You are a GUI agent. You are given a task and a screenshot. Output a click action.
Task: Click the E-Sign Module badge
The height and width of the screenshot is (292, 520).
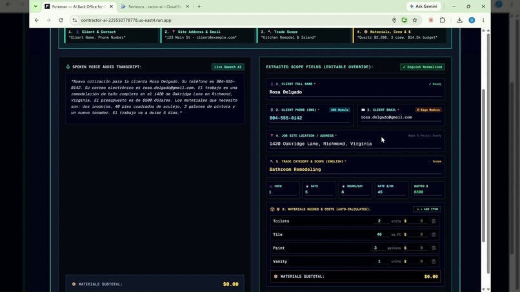(x=428, y=110)
